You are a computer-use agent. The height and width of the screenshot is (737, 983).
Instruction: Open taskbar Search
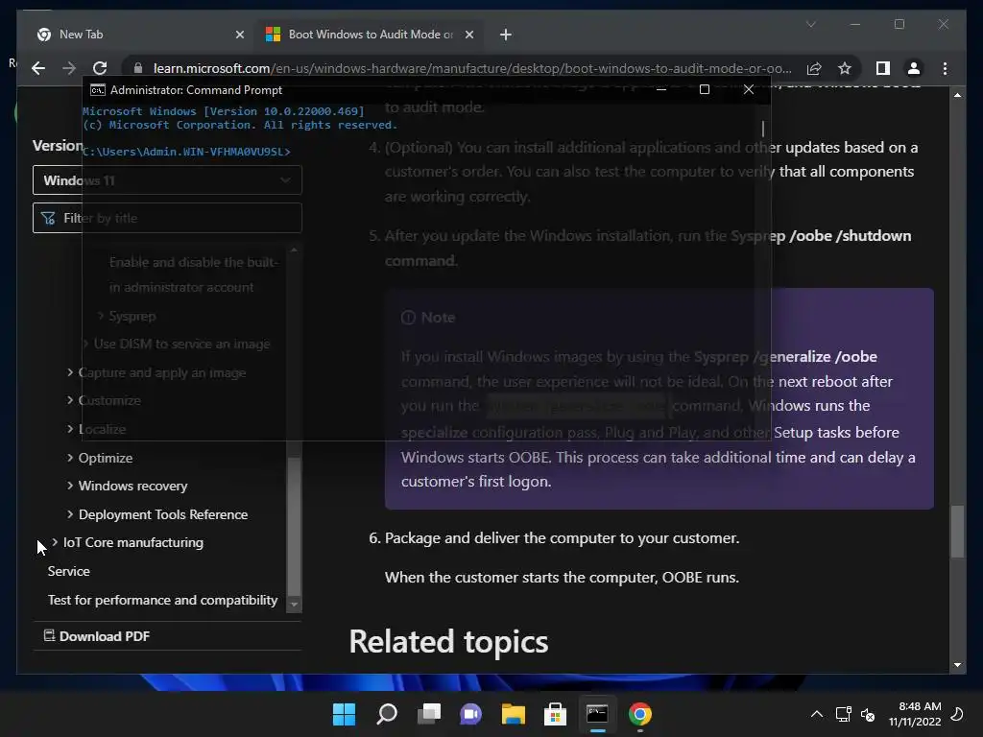[x=387, y=714]
